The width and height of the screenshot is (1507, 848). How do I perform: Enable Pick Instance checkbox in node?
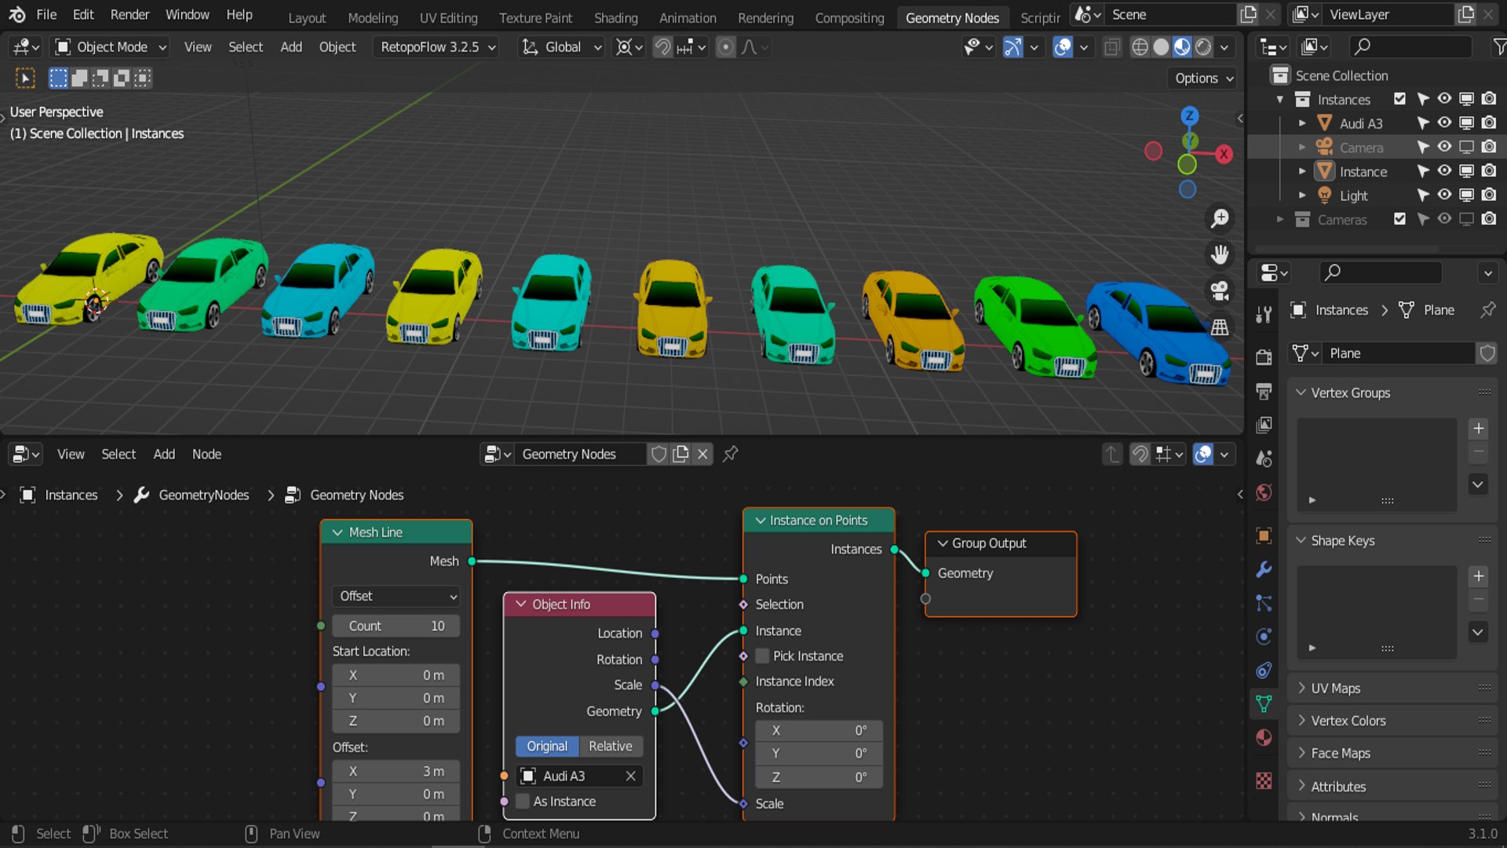(762, 656)
